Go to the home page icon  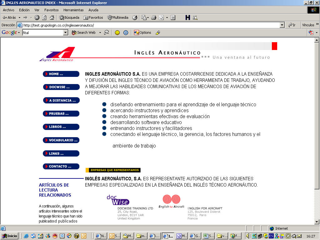click(52, 17)
